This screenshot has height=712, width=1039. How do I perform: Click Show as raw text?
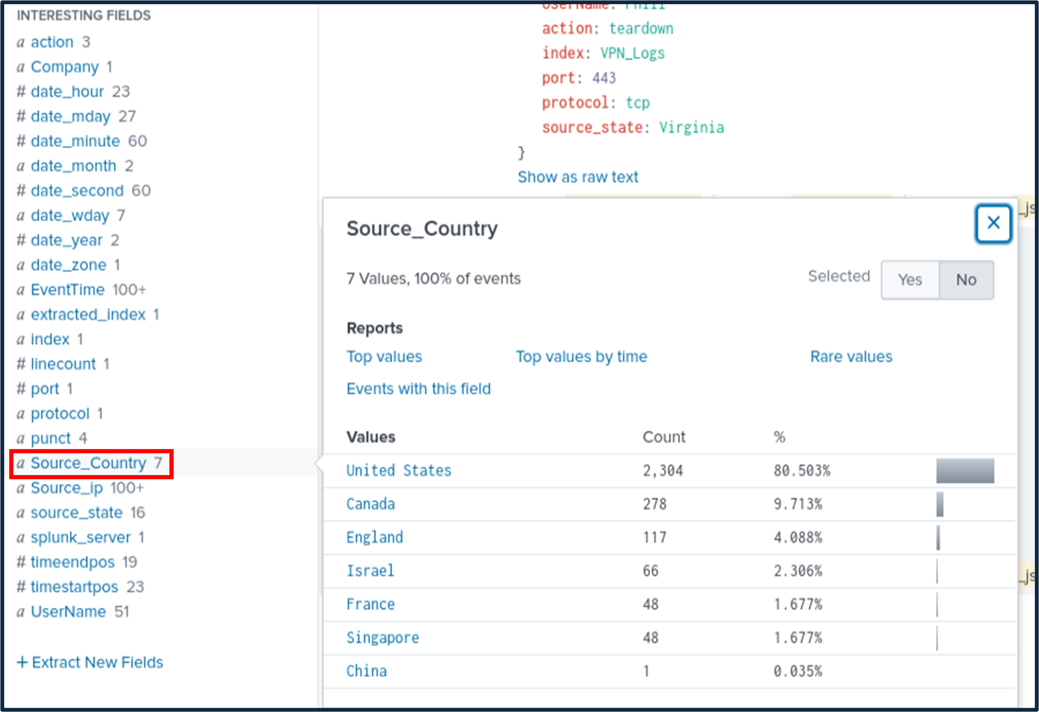click(578, 177)
